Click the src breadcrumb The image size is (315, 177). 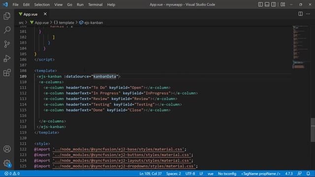click(x=21, y=23)
